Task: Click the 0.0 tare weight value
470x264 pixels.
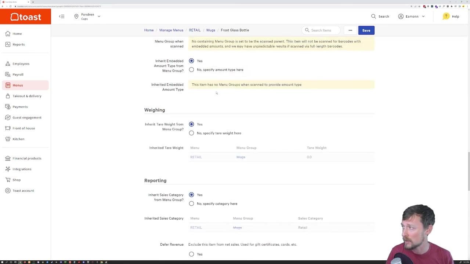Action: pos(309,157)
